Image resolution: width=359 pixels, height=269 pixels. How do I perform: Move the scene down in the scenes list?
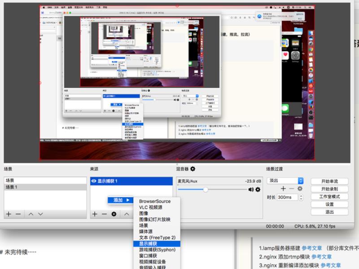(40, 214)
